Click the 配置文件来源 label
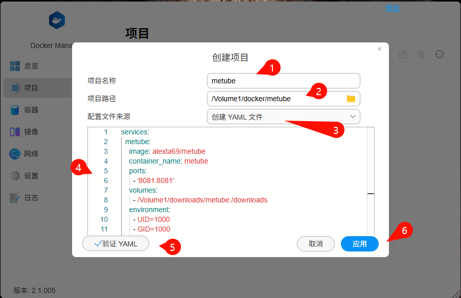The image size is (461, 298). point(109,117)
